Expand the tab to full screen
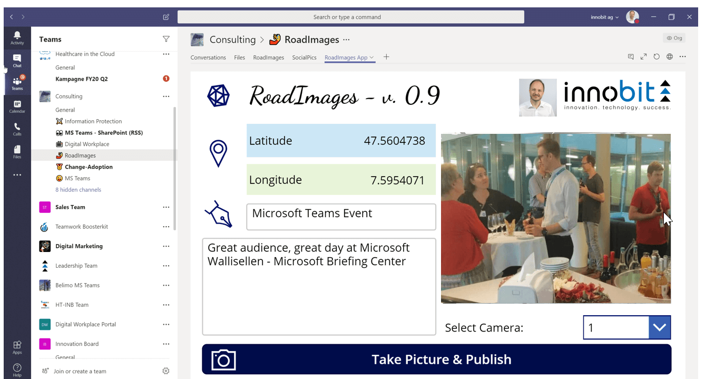Image resolution: width=705 pixels, height=379 pixels. [643, 57]
